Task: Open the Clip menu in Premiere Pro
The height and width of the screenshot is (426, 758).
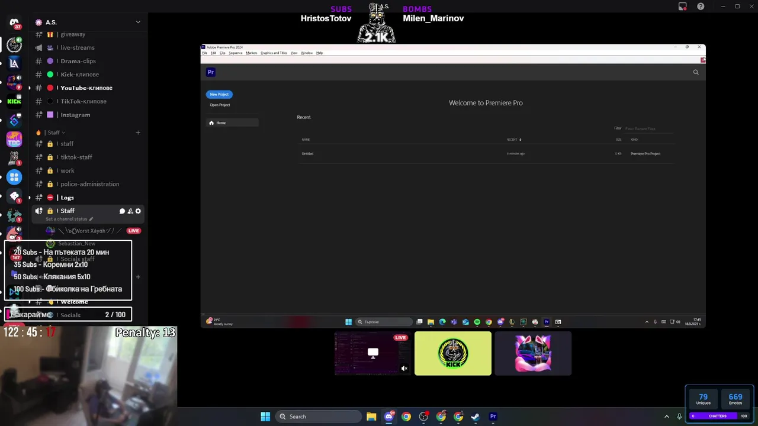Action: pyautogui.click(x=223, y=53)
